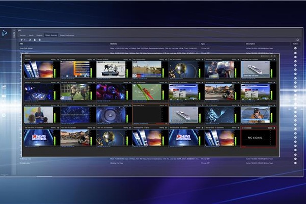Click the delete trash icon in the toolbar
Viewport: 306px width, 204px height.
[x=39, y=40]
